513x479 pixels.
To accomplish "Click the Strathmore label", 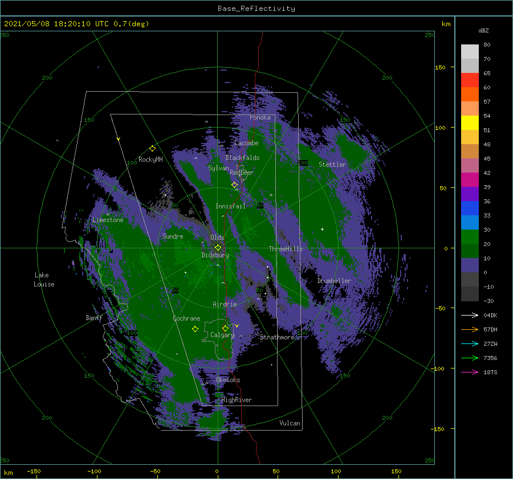I will coord(277,337).
